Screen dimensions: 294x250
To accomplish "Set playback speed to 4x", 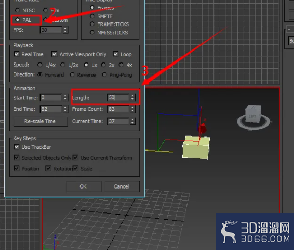I will pos(121,65).
